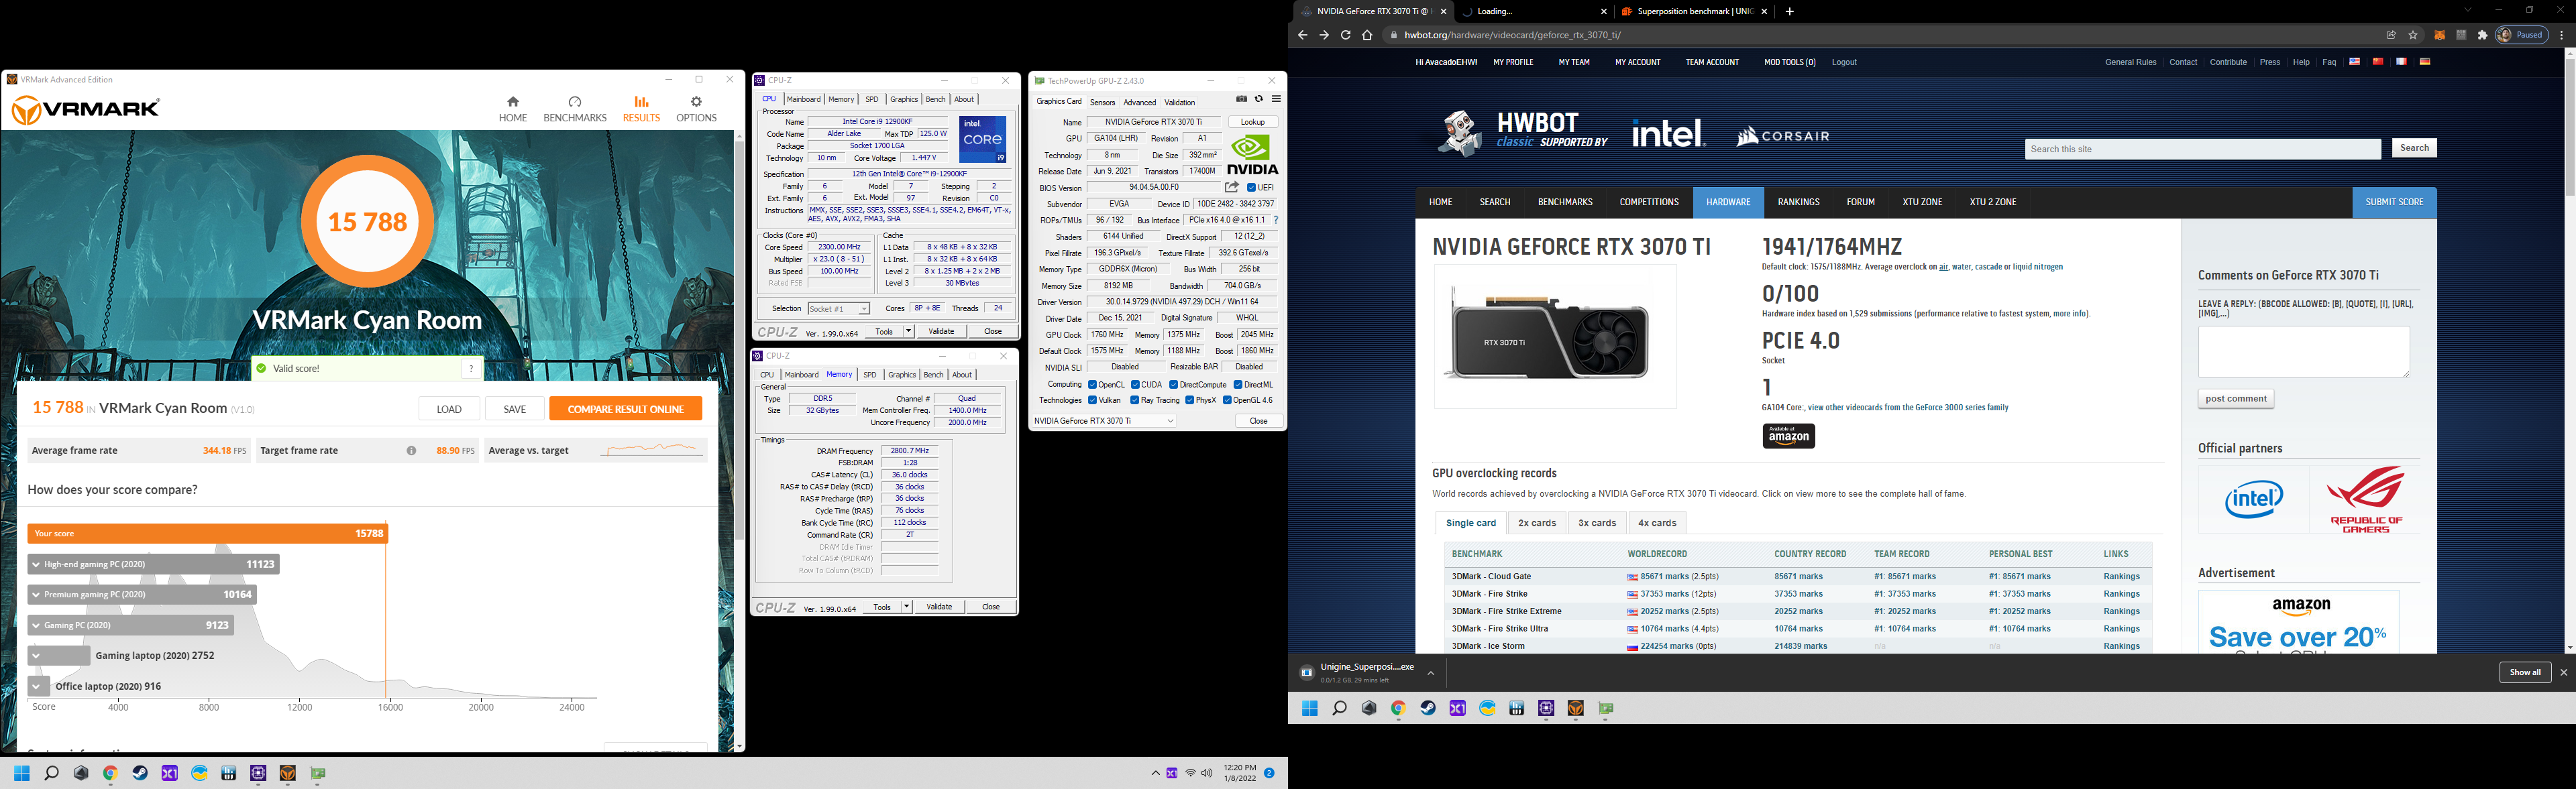Open EVGA Precision X1 on left taskbar
This screenshot has height=789, width=2576.
pyautogui.click(x=170, y=773)
